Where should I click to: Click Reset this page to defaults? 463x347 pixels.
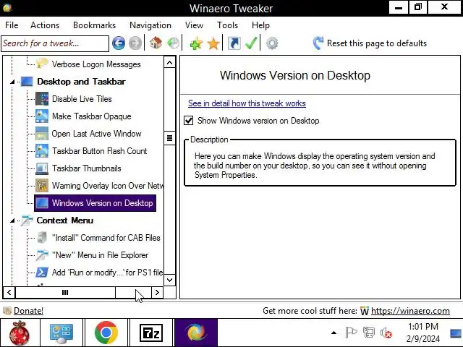377,43
